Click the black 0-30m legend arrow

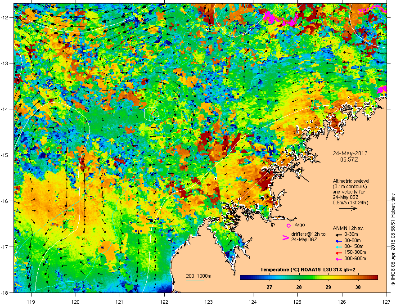click(338, 234)
